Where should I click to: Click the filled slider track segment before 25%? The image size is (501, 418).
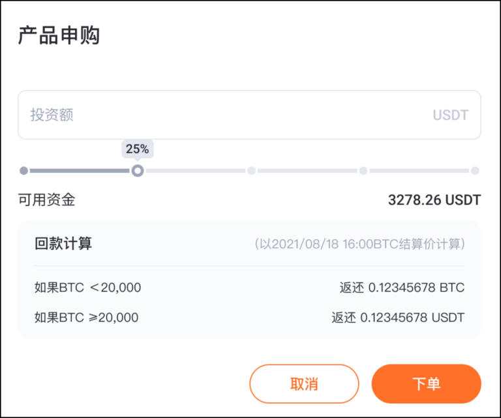point(80,171)
